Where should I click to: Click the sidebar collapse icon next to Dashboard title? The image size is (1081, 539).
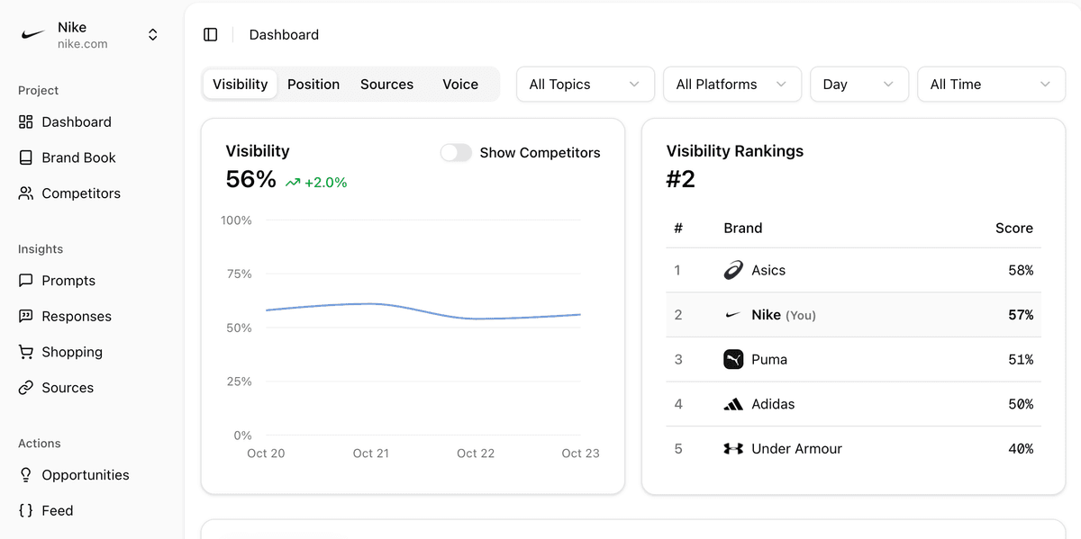click(x=210, y=33)
